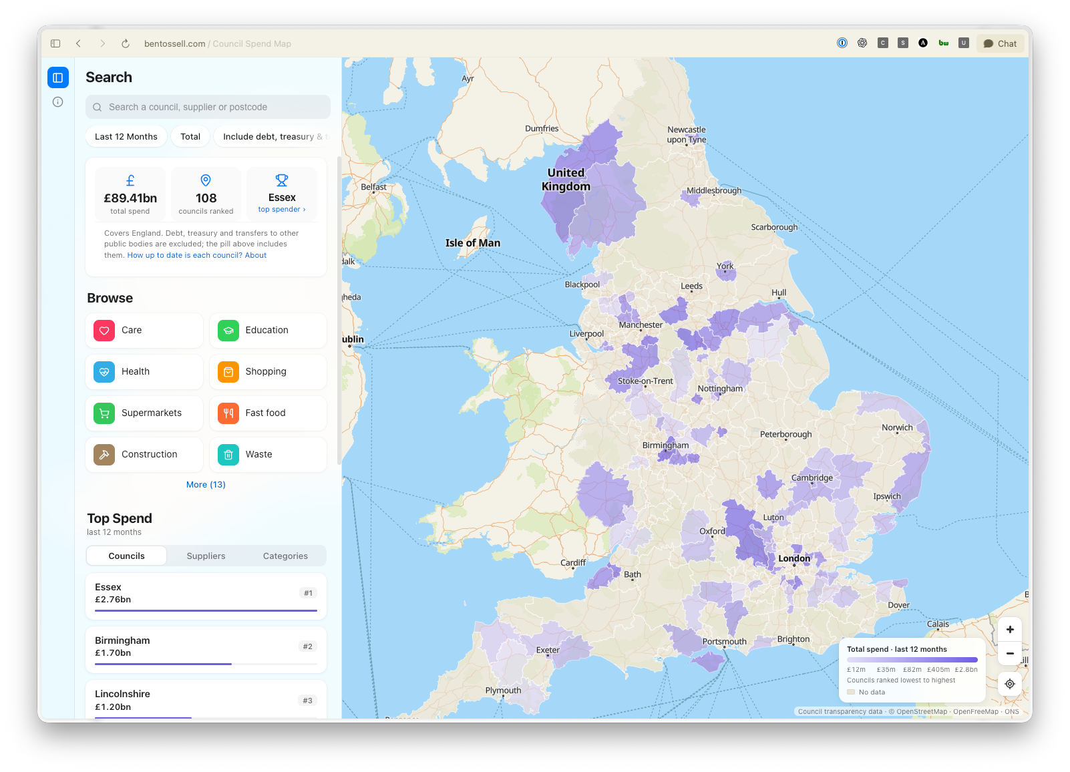Switch to the Categories tab
Image resolution: width=1070 pixels, height=772 pixels.
pyautogui.click(x=285, y=556)
